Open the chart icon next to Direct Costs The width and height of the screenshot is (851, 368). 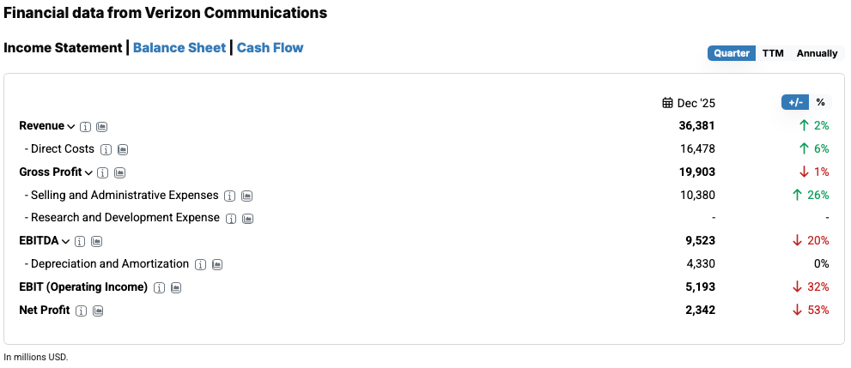(x=123, y=150)
